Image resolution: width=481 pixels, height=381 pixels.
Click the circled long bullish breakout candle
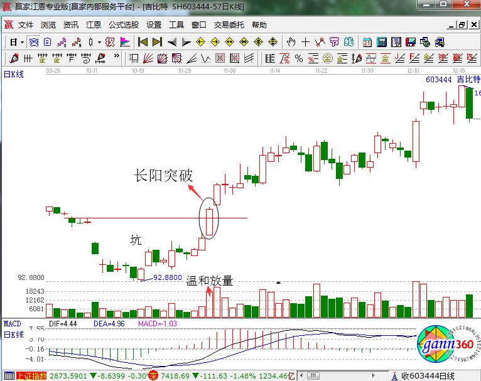click(210, 220)
